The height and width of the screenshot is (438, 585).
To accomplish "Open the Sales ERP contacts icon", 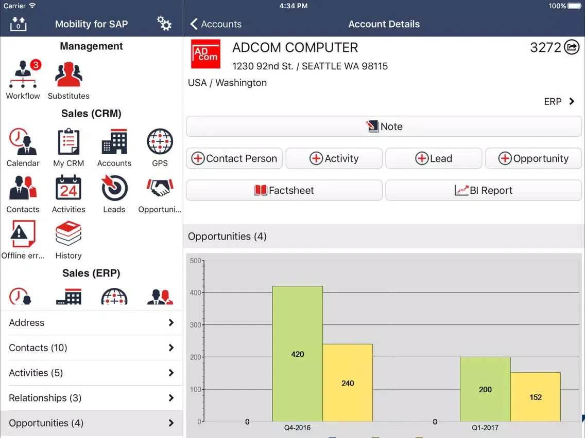I will (160, 296).
